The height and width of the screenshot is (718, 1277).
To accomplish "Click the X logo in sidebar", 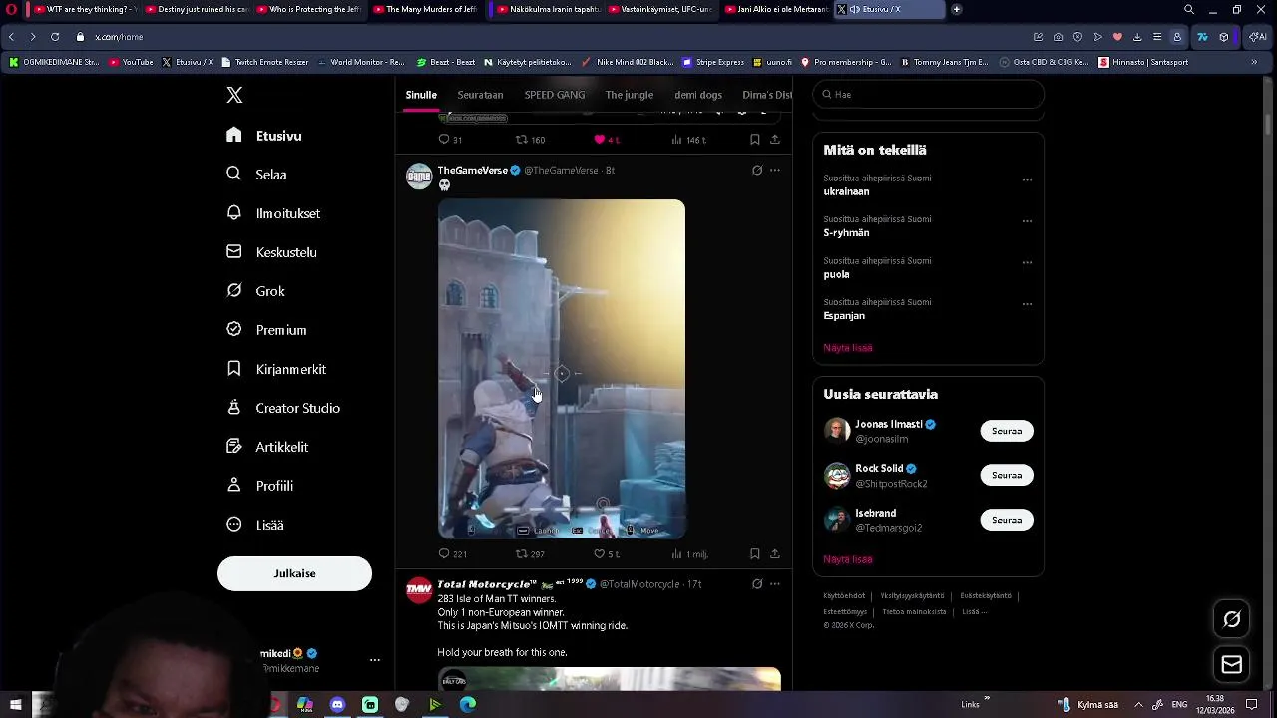I will 234,95.
